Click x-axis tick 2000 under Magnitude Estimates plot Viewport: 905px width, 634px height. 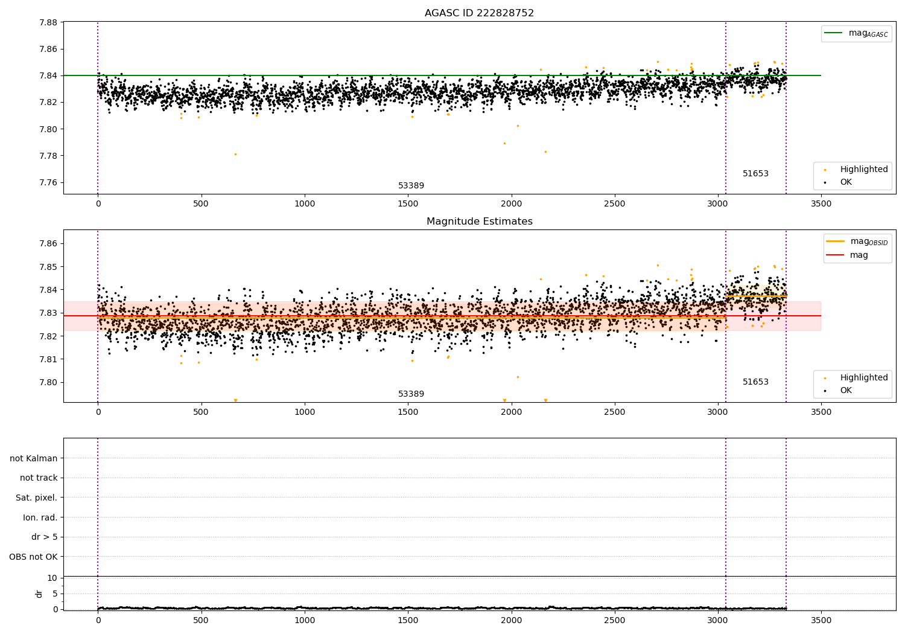click(x=511, y=412)
